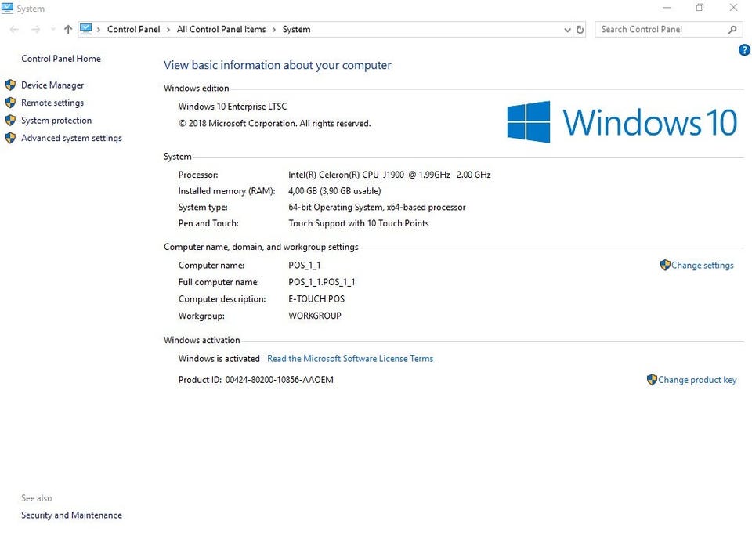This screenshot has width=752, height=535.
Task: Click Change settings for computer name
Action: (x=702, y=265)
